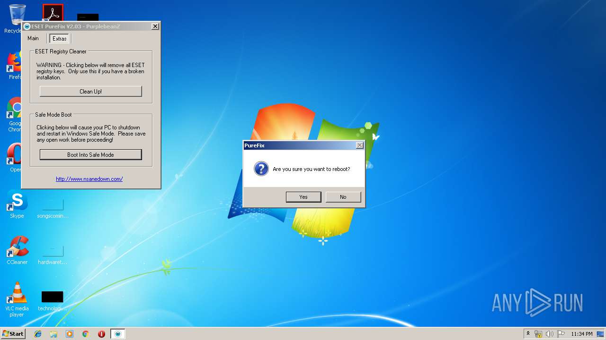Click the Show desktop button
The image size is (606, 340).
[x=601, y=334]
